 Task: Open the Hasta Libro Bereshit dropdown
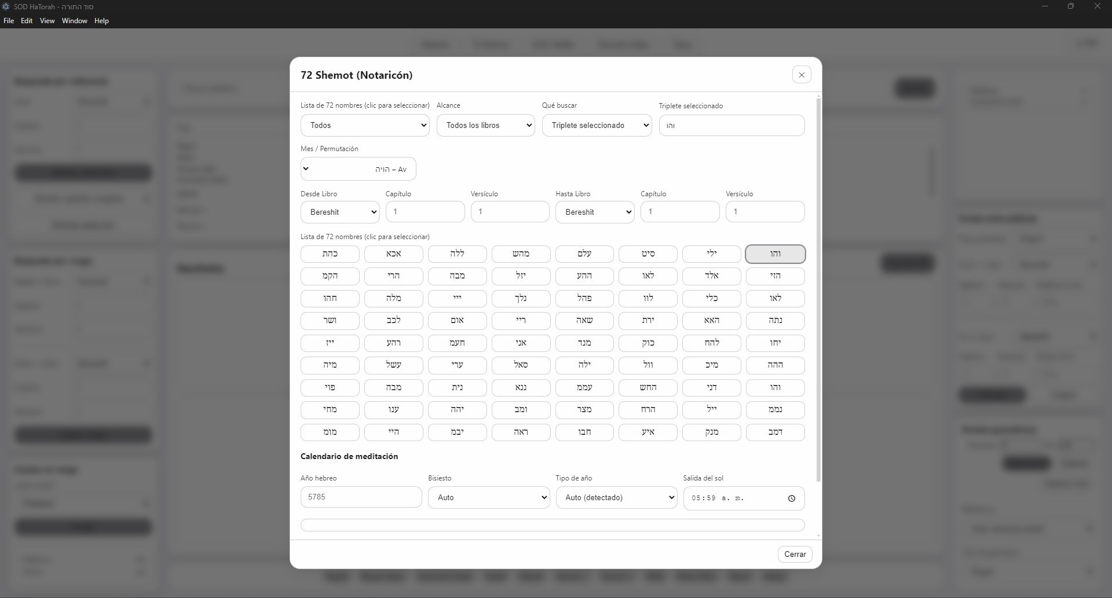pyautogui.click(x=595, y=212)
